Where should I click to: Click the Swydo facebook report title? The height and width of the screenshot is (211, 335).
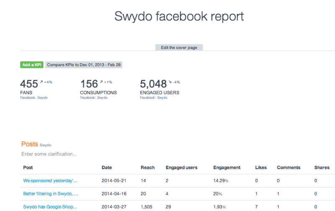[179, 16]
